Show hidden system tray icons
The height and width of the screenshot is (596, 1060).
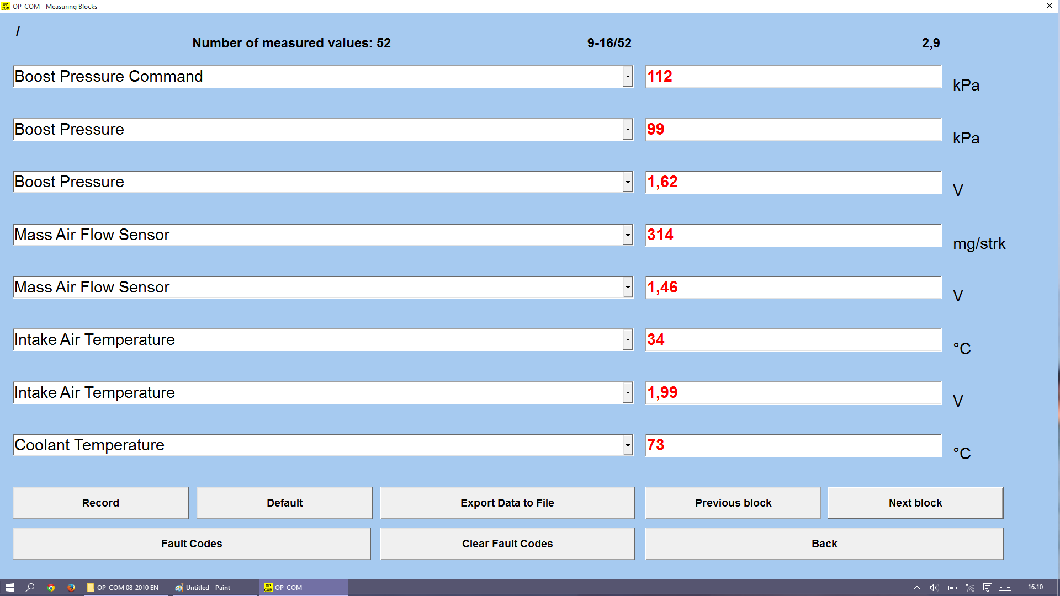pos(917,588)
